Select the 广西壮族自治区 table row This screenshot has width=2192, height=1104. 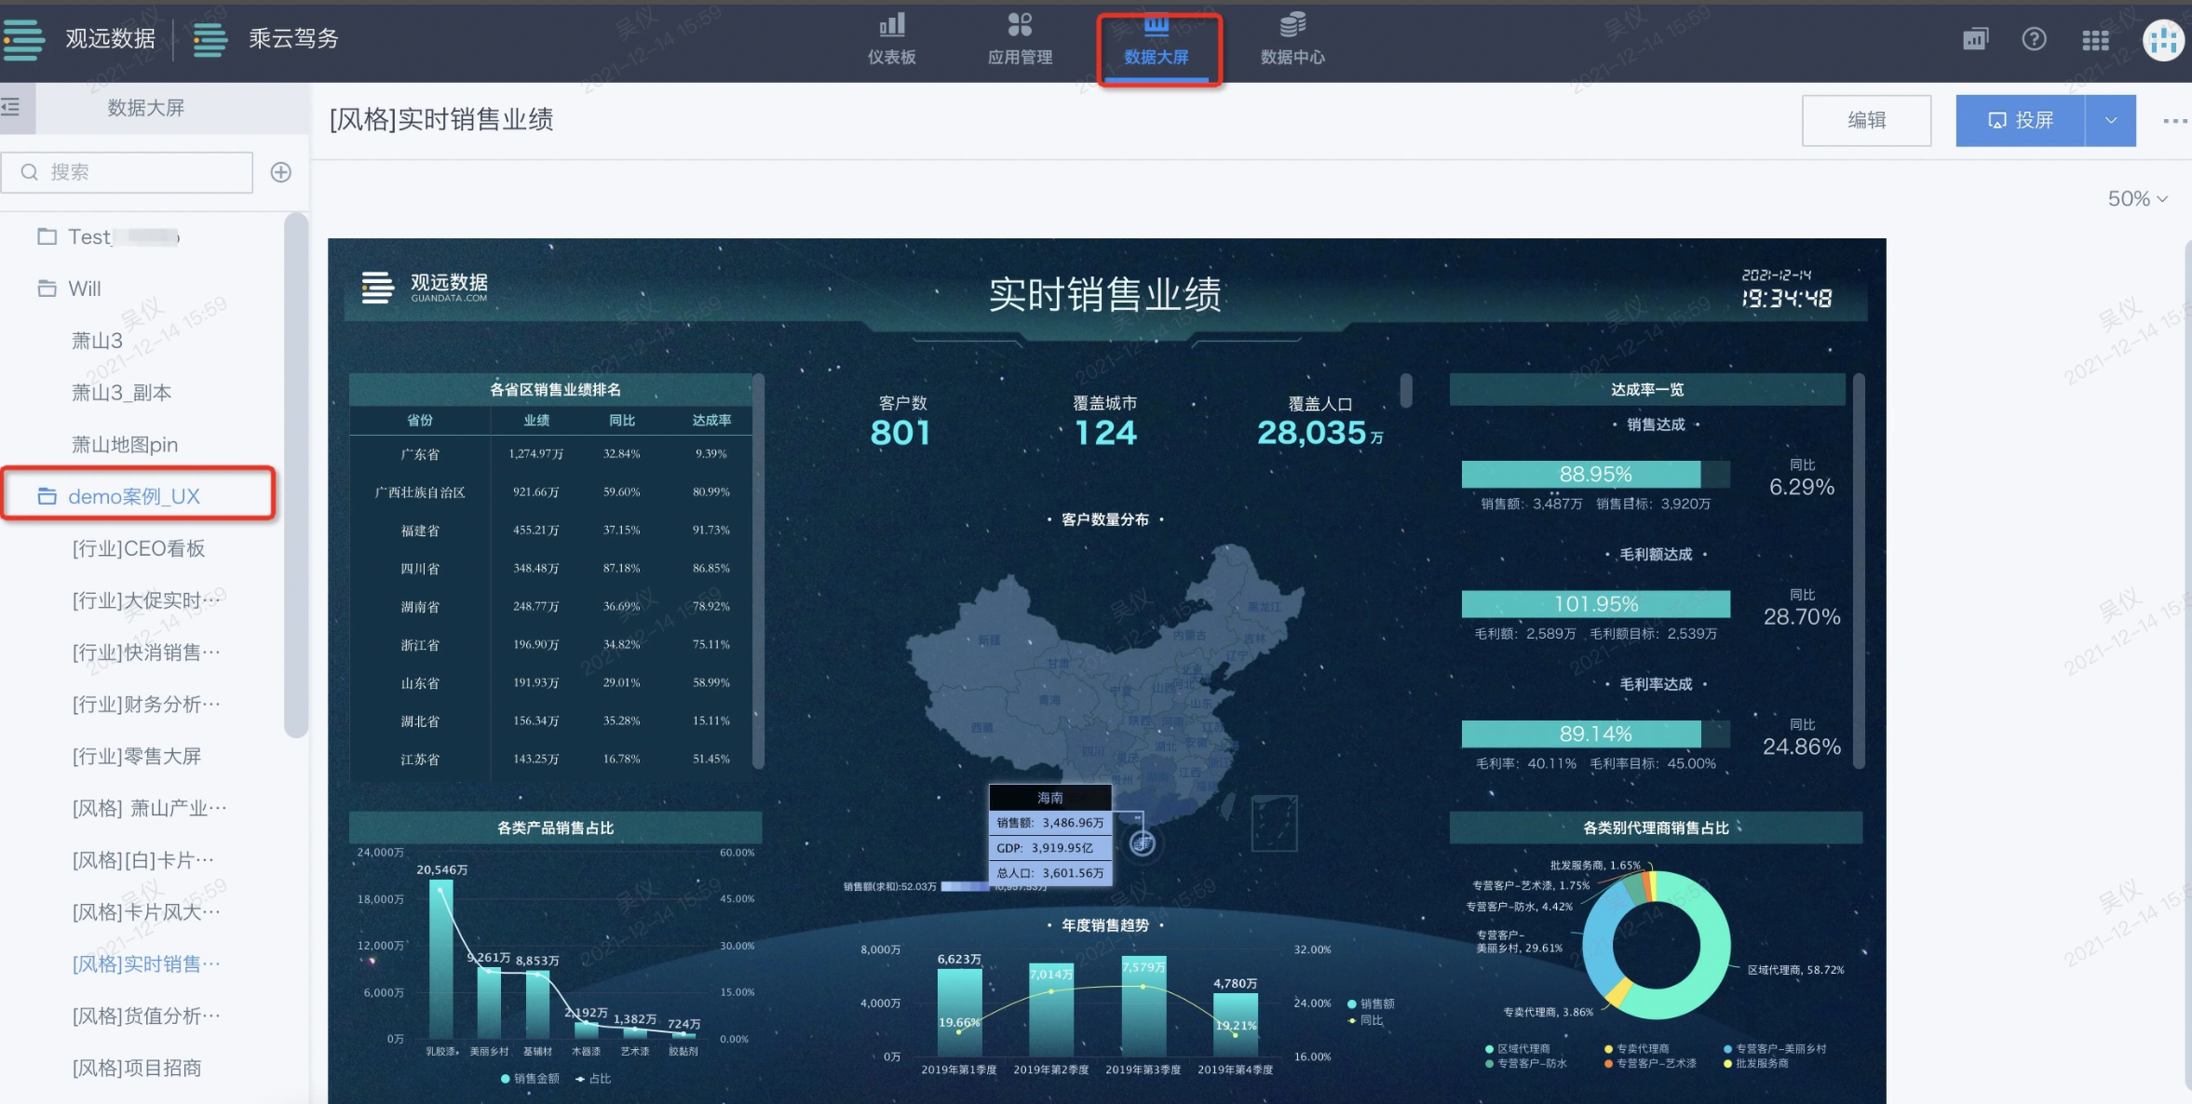point(551,491)
